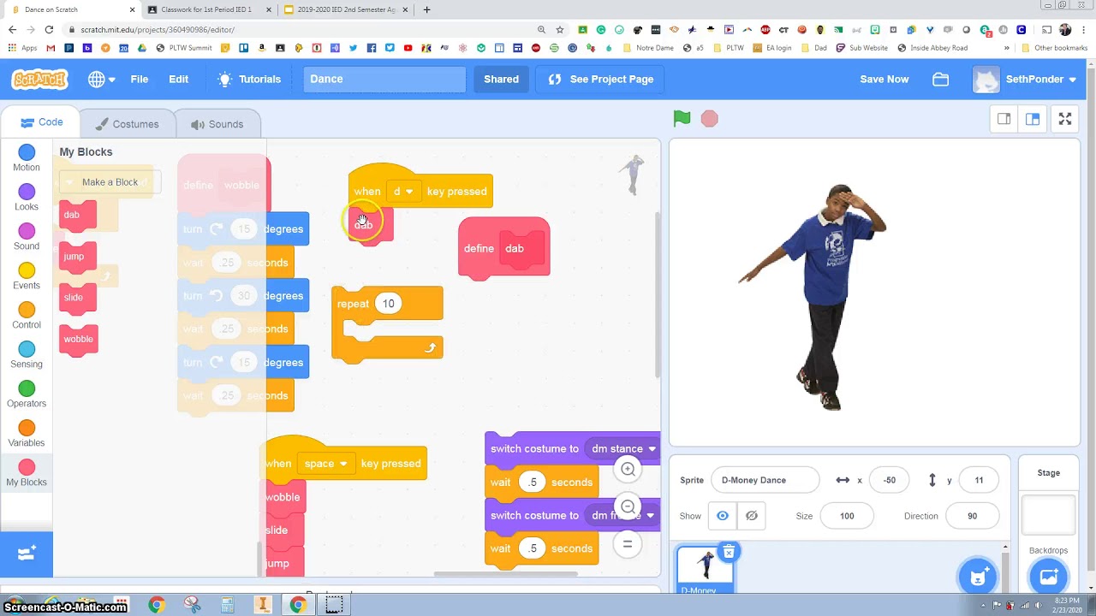The height and width of the screenshot is (616, 1096).
Task: Click the sprite name field
Action: [x=765, y=480]
